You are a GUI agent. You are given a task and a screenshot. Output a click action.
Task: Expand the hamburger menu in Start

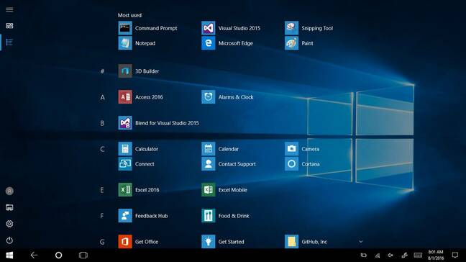tap(9, 10)
